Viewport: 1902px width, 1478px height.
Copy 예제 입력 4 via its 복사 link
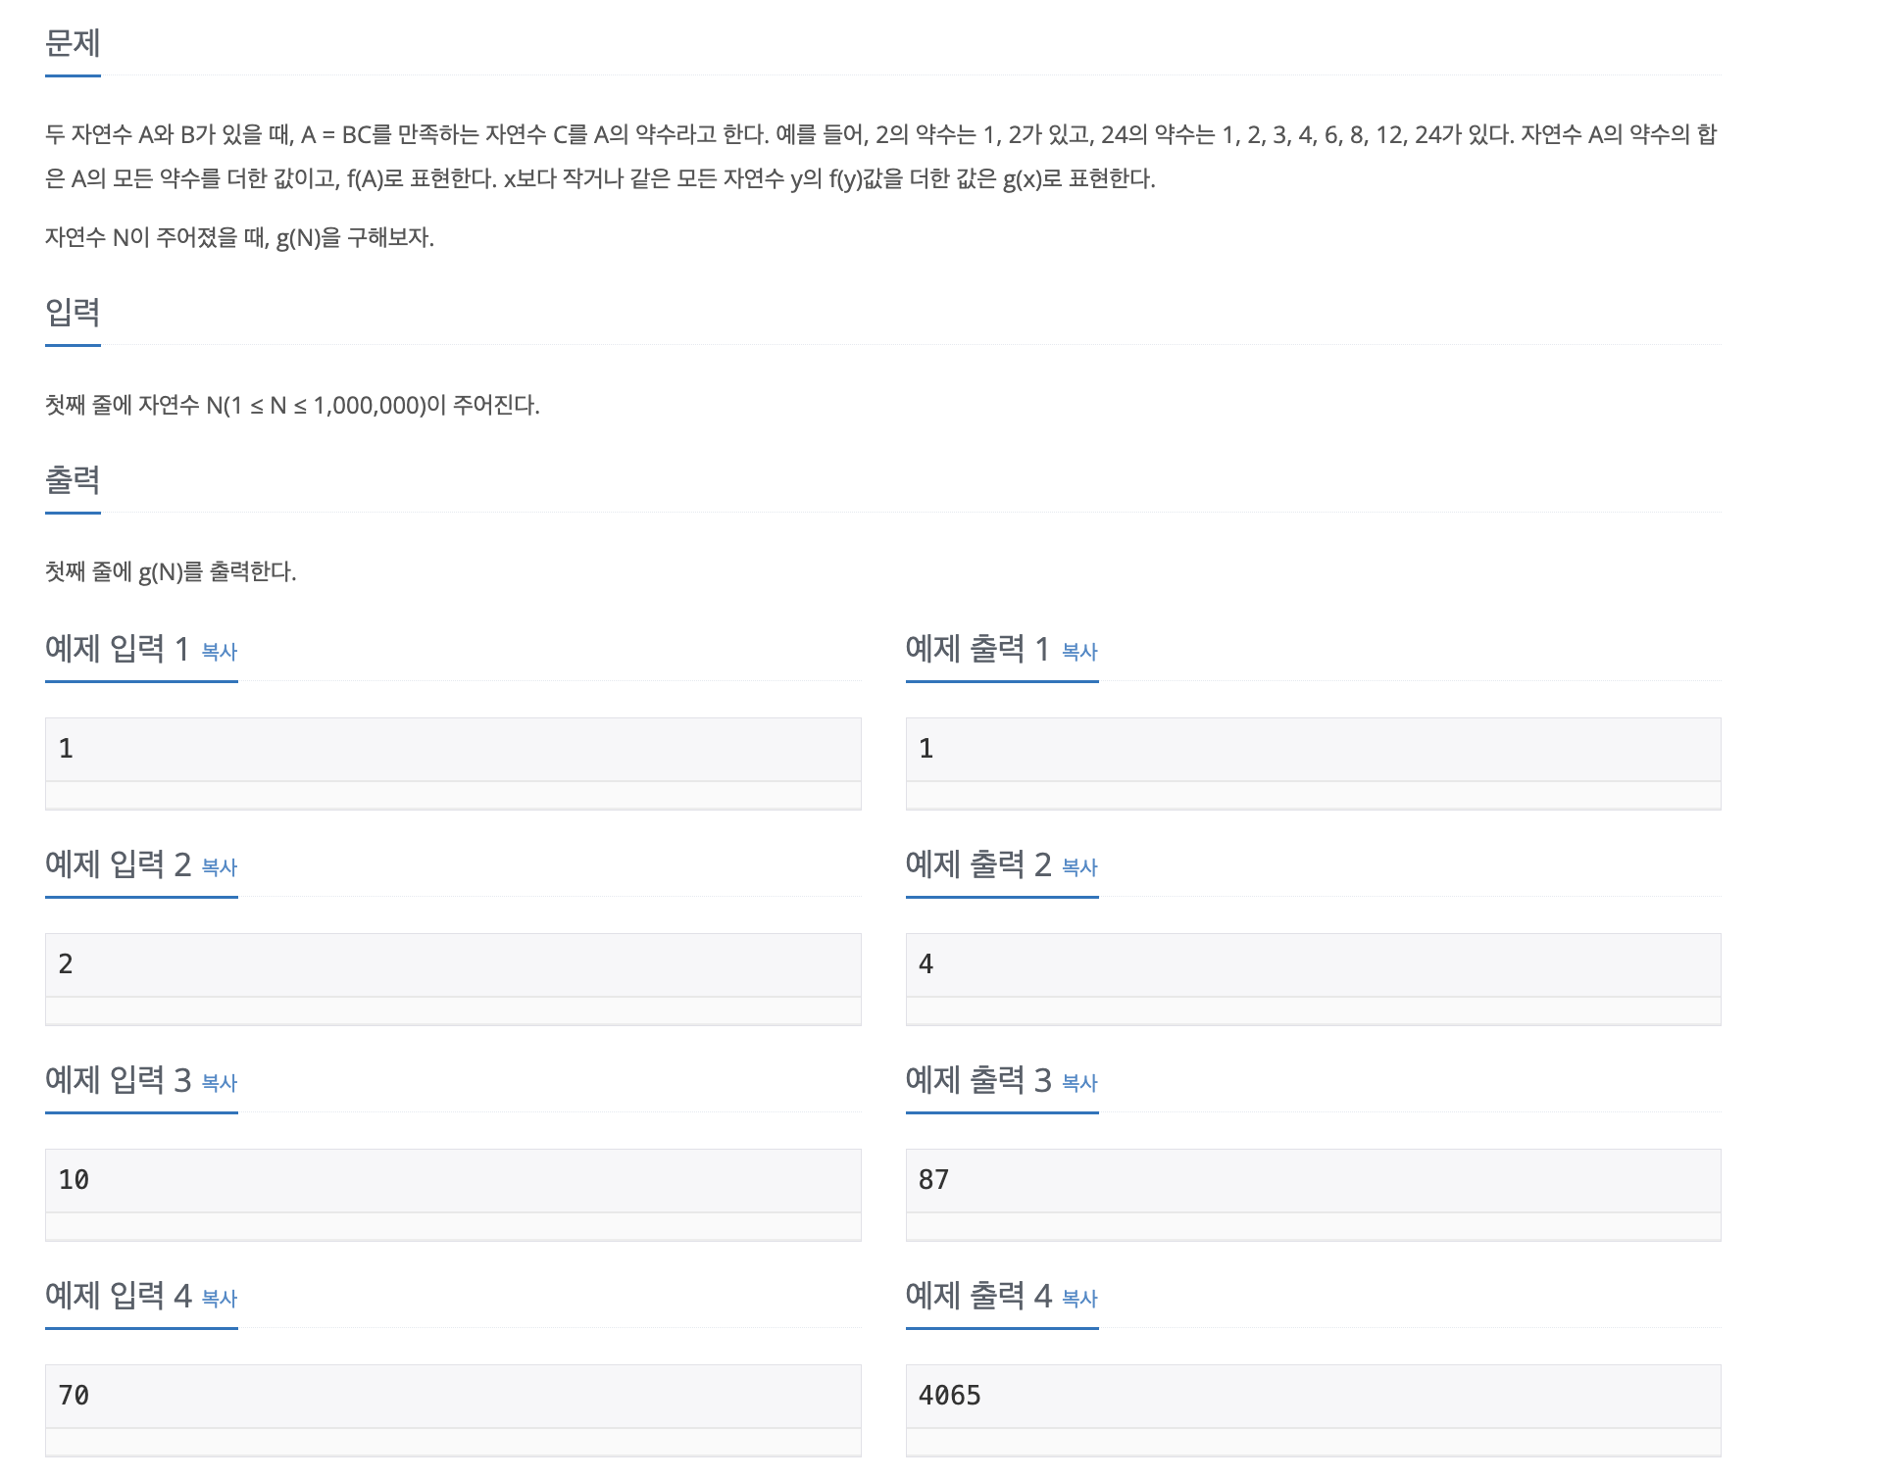[x=220, y=1299]
